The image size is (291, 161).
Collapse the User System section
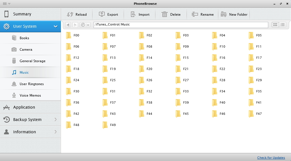point(56,26)
